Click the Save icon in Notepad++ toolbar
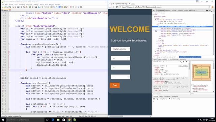Image resolution: width=216 pixels, height=122 pixels. tap(7, 7)
